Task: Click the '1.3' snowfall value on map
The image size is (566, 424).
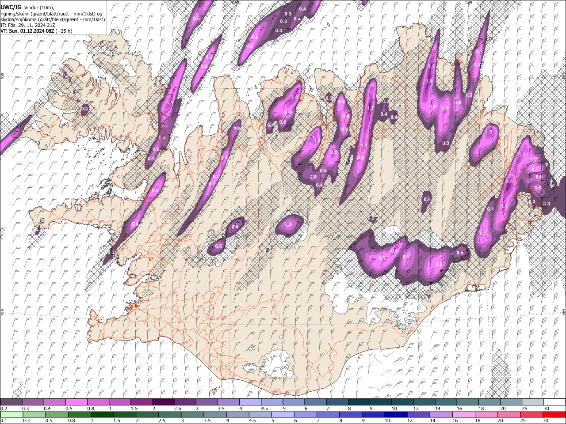Action: (489, 132)
